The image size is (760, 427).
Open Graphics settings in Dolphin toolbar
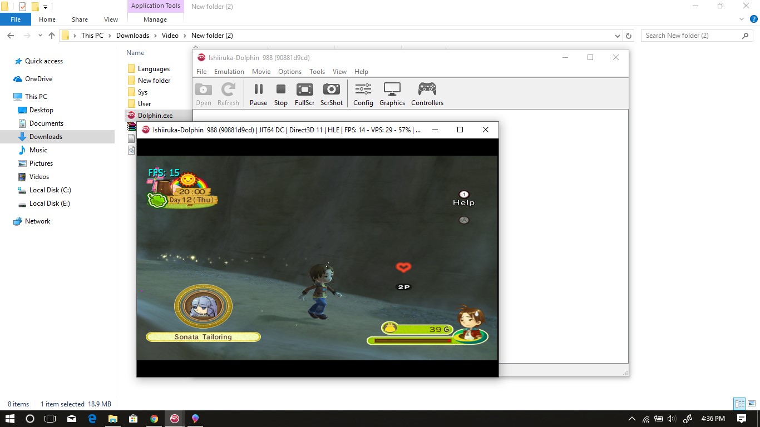point(392,94)
